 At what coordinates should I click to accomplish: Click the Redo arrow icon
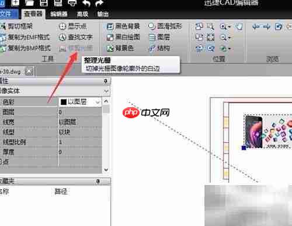(99, 3)
